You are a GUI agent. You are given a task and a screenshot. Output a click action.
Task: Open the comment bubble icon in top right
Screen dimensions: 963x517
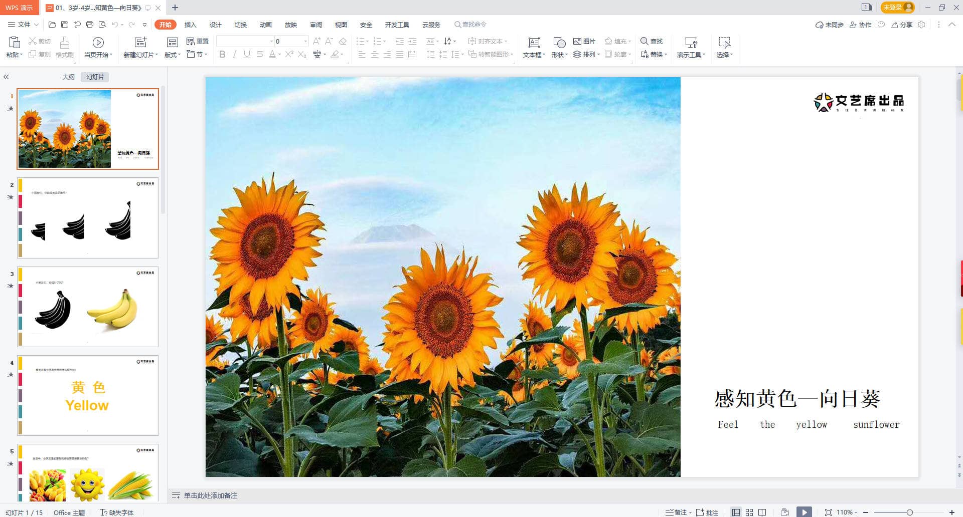tap(881, 25)
